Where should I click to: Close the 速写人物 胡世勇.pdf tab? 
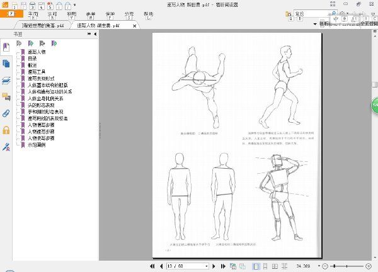pos(135,26)
